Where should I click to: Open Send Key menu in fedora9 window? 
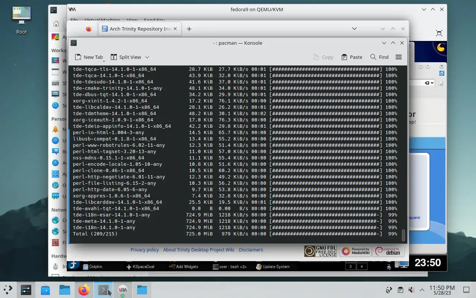(154, 20)
